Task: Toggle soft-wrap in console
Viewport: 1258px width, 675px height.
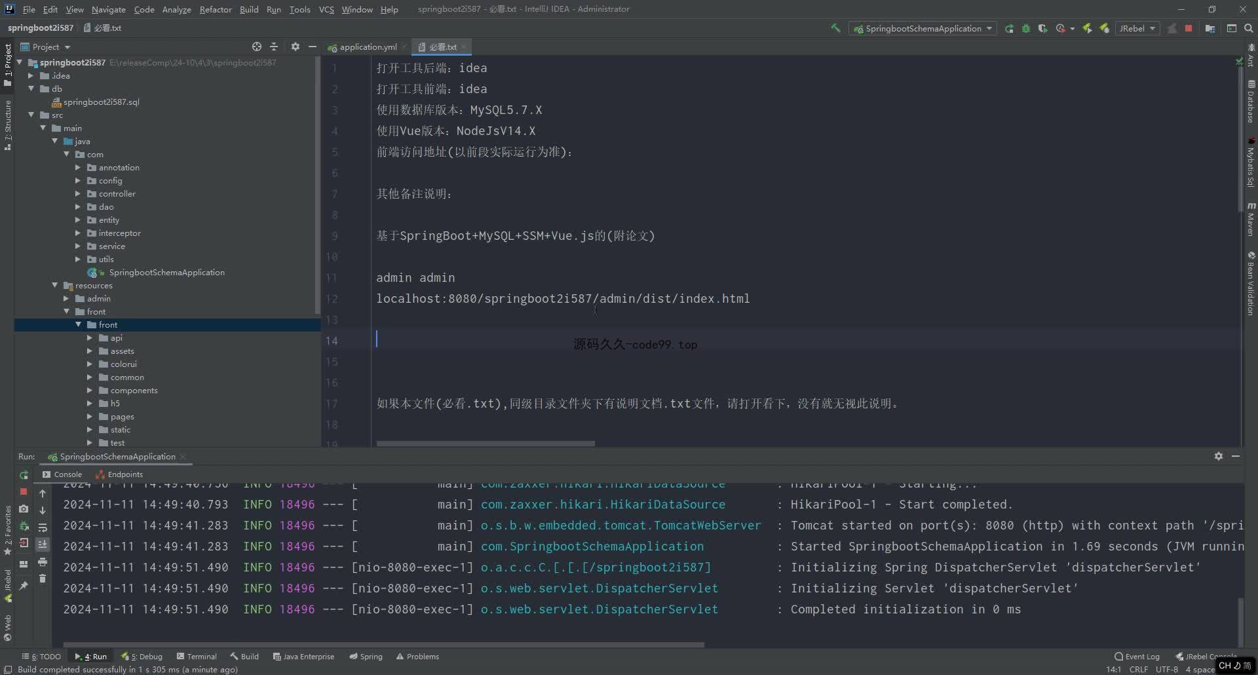Action: click(43, 527)
